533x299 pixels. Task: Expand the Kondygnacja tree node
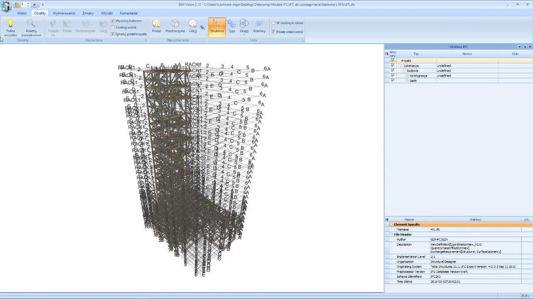407,76
